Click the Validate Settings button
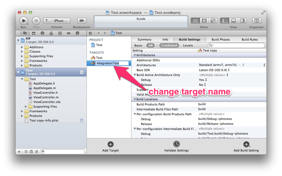Screen dimensions: 282x176 click(x=177, y=147)
